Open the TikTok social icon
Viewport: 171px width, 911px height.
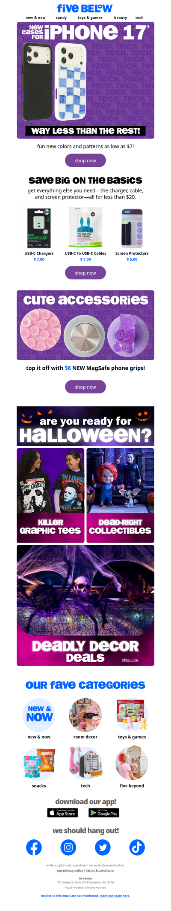click(x=137, y=847)
